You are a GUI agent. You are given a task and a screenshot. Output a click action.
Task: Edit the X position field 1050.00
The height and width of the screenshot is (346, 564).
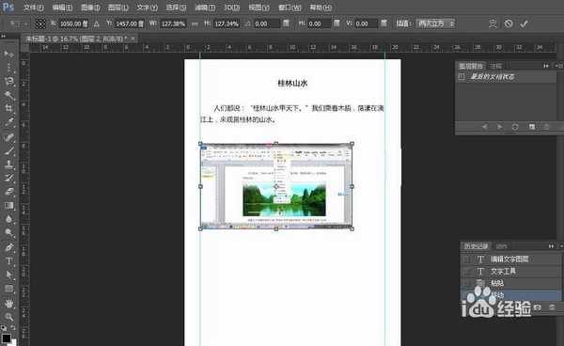pyautogui.click(x=73, y=24)
